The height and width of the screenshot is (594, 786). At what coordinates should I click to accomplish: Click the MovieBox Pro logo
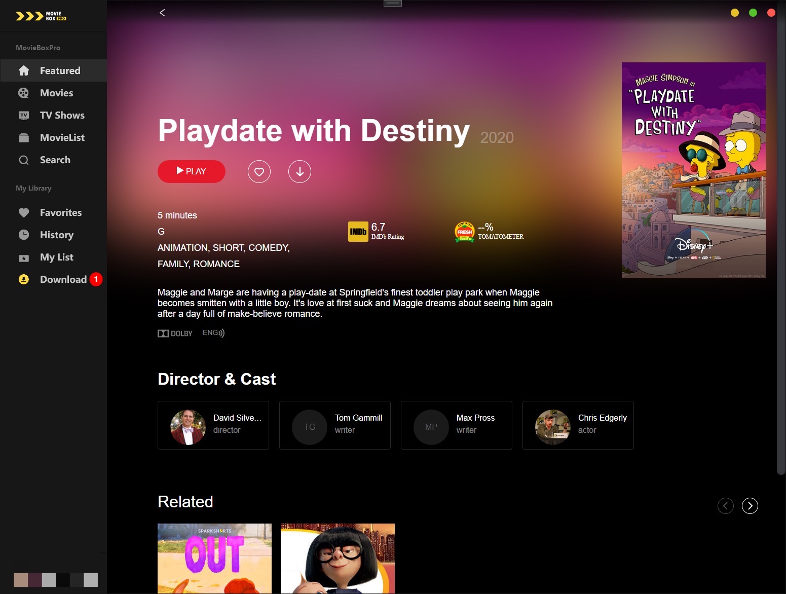pyautogui.click(x=41, y=16)
